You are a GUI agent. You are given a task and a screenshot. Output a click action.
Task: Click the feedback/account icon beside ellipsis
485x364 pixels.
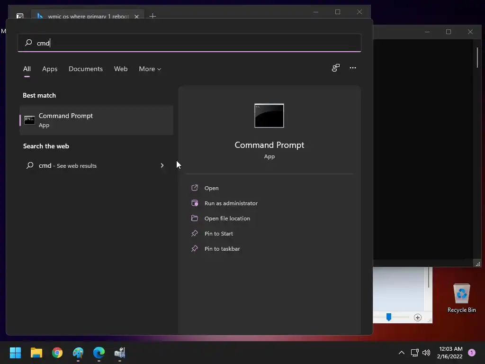pos(336,68)
